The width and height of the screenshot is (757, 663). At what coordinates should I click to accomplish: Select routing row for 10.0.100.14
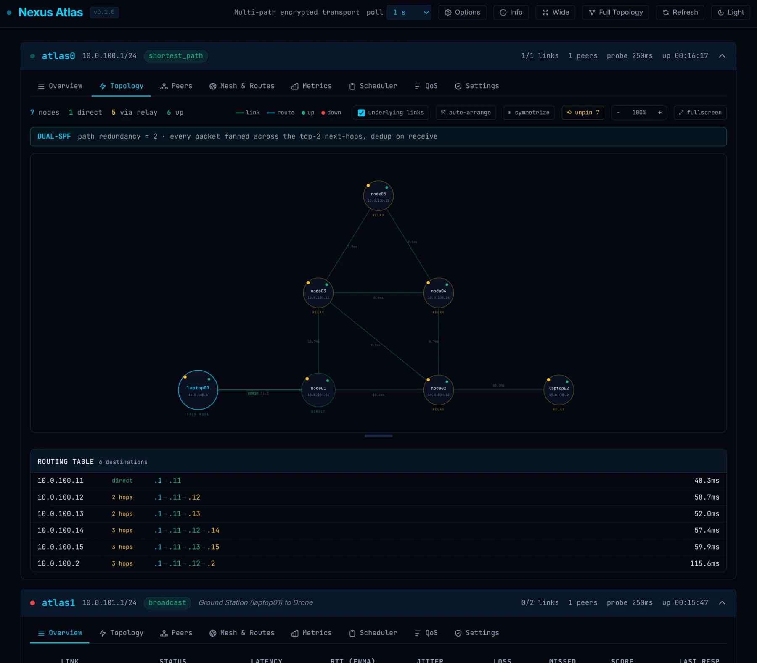click(x=378, y=531)
